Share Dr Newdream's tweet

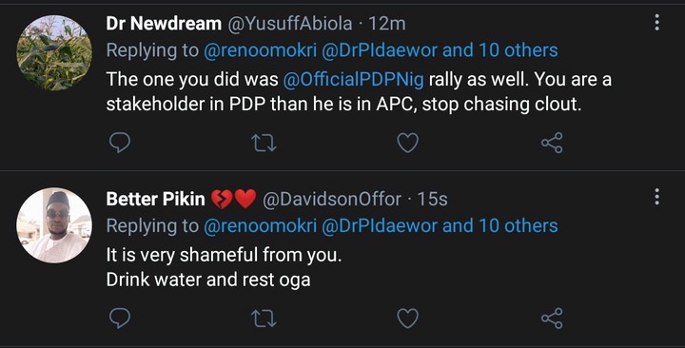pyautogui.click(x=552, y=143)
